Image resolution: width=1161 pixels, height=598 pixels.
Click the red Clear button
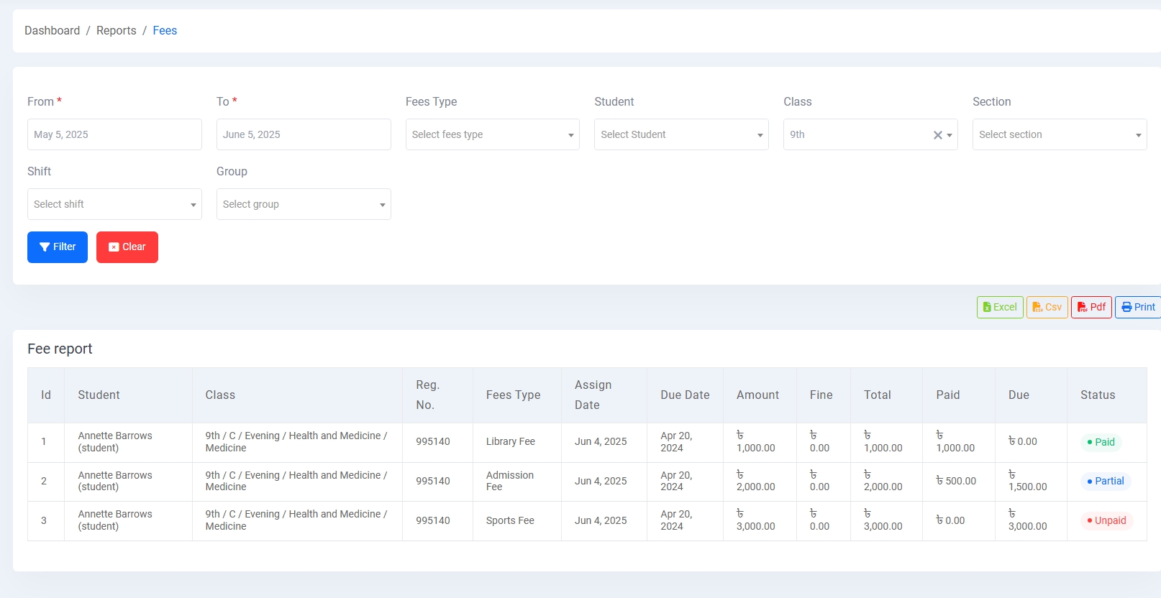(x=127, y=247)
